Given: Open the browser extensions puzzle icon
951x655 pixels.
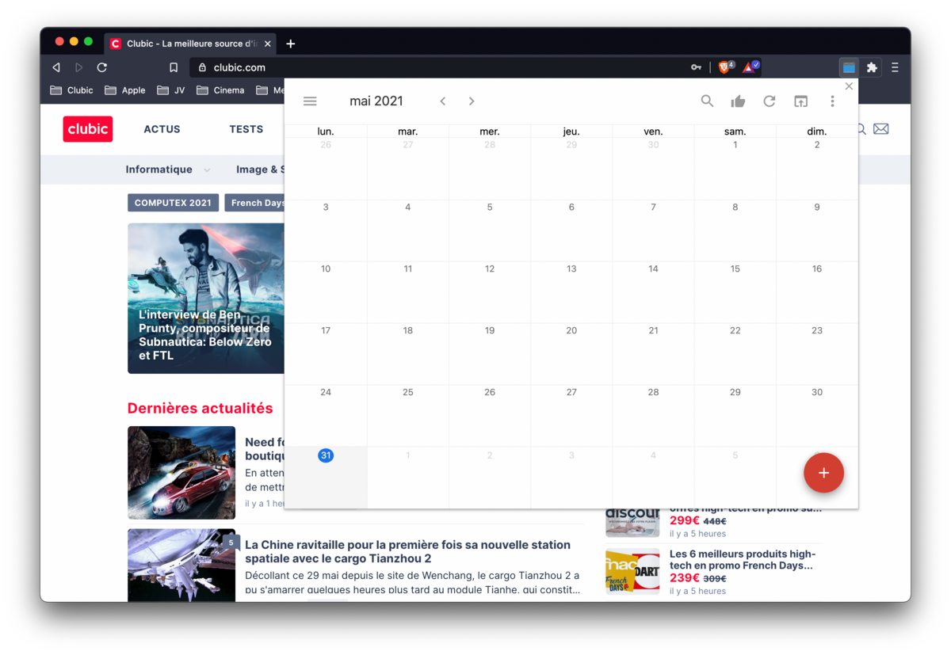Looking at the screenshot, I should pos(872,68).
